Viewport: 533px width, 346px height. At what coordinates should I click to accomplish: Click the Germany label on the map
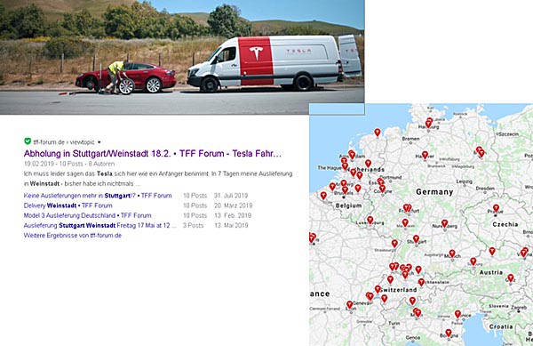[434, 192]
